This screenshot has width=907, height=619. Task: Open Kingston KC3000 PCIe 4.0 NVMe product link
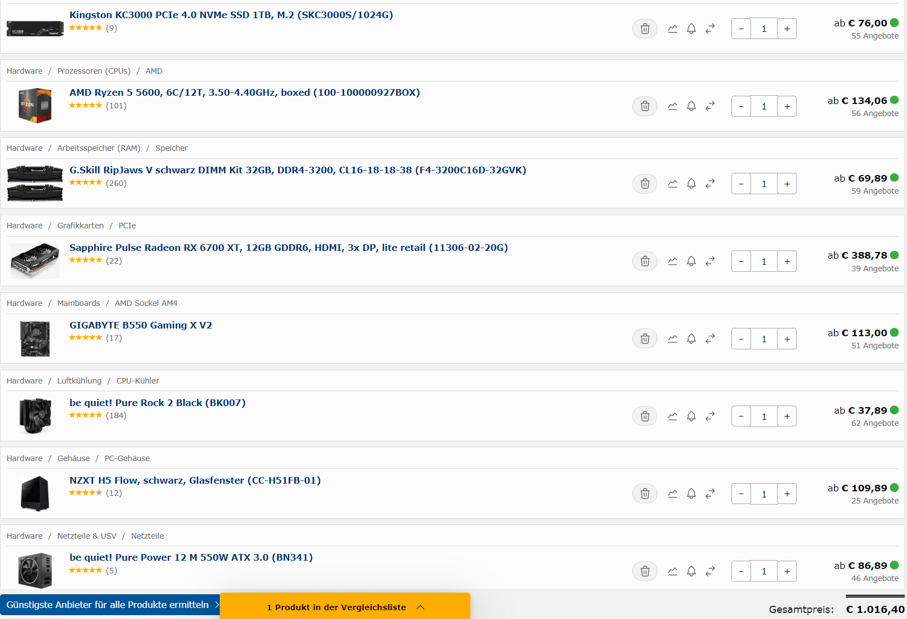(x=231, y=15)
